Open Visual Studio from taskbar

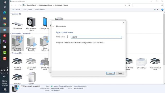click(x=5, y=41)
